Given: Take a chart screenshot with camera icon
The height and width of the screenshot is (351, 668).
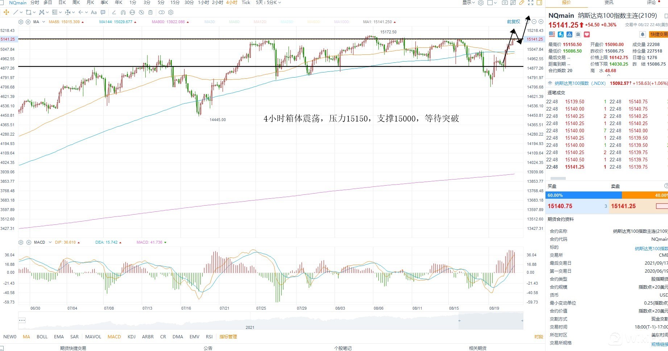Looking at the screenshot, I should (x=505, y=3).
